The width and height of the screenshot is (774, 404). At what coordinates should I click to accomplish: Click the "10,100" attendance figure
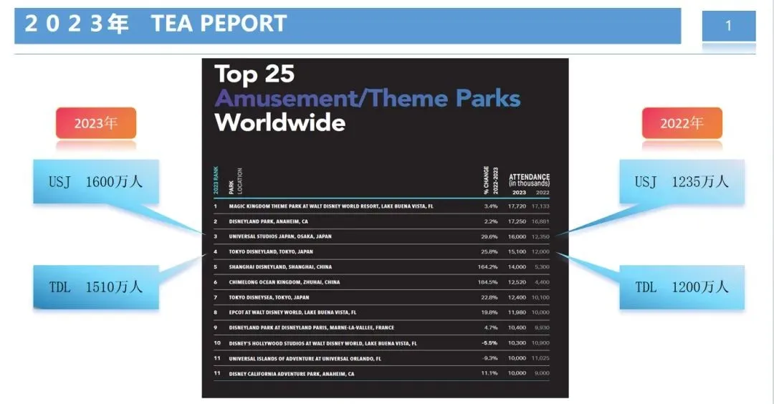540,297
